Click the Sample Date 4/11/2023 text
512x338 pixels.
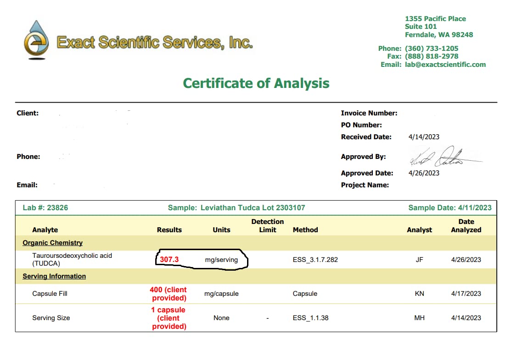tap(450, 207)
